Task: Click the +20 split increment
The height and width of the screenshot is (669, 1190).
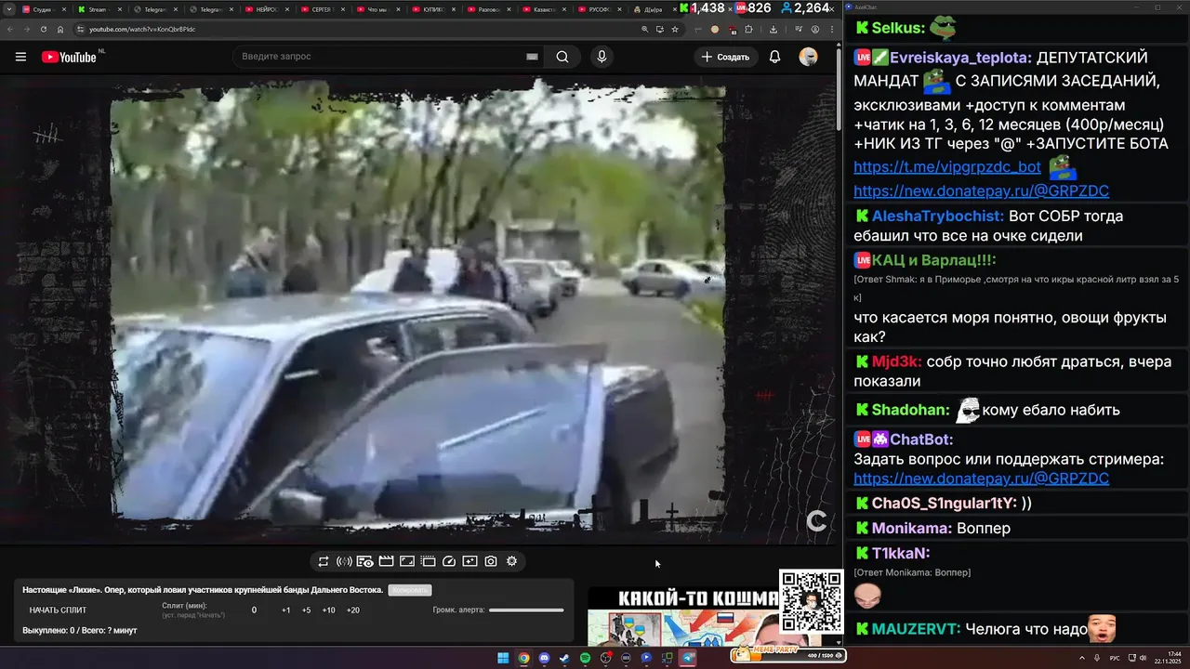Action: tap(352, 610)
